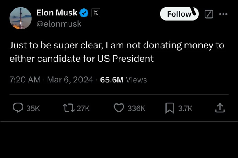Open the rocket profile picture

(x=21, y=18)
